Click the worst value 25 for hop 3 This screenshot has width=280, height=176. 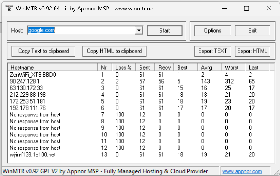(x=228, y=88)
